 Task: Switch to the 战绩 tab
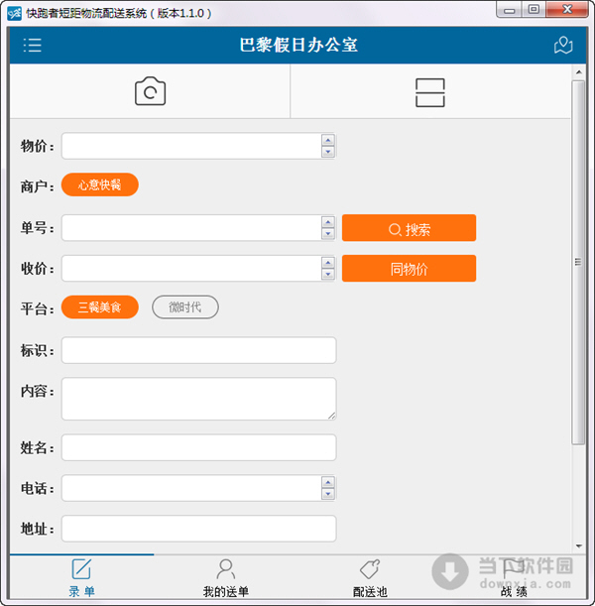click(514, 578)
